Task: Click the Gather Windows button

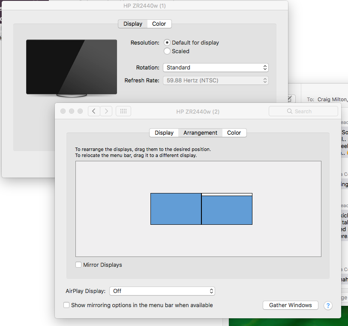Action: 291,305
